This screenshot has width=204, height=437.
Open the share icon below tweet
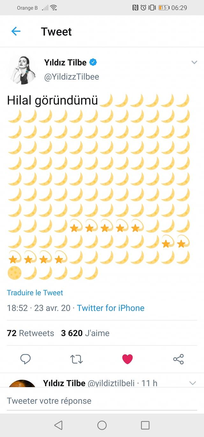[178, 359]
